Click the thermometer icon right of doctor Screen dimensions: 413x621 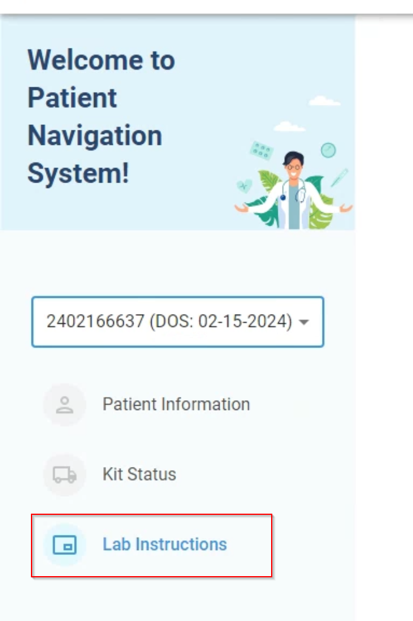click(x=340, y=177)
